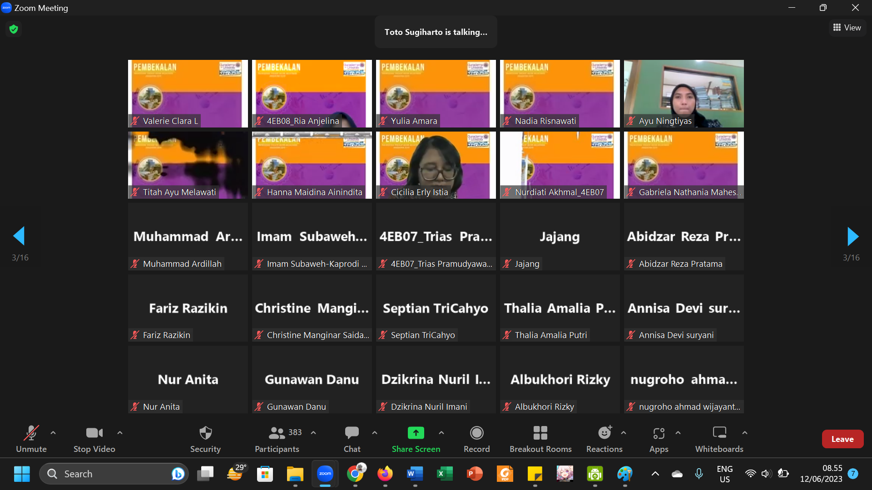The width and height of the screenshot is (872, 490).
Task: Select Titah Ayu Melawati video tile
Action: click(188, 165)
